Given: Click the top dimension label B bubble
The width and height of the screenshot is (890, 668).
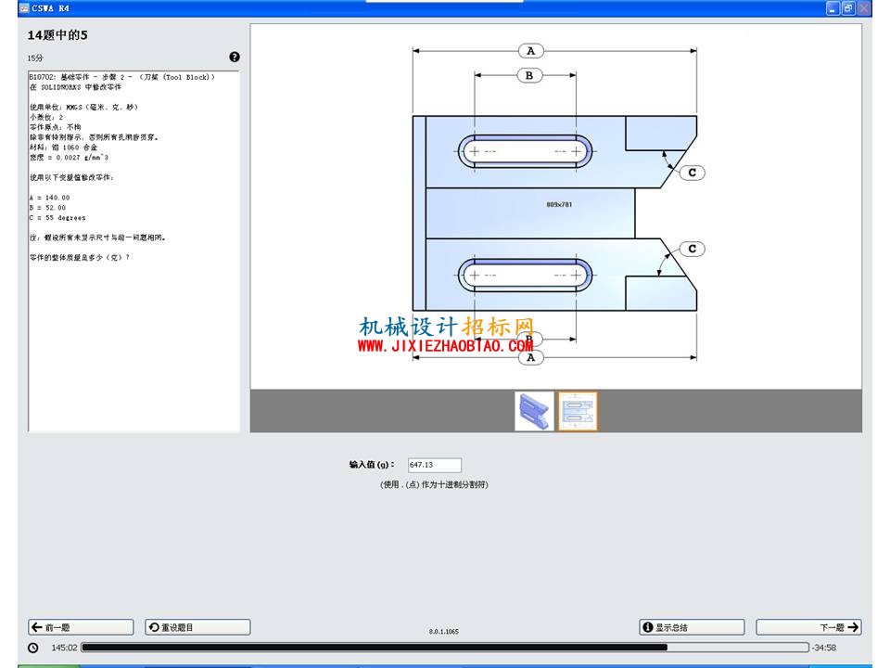Looking at the screenshot, I should coord(529,75).
